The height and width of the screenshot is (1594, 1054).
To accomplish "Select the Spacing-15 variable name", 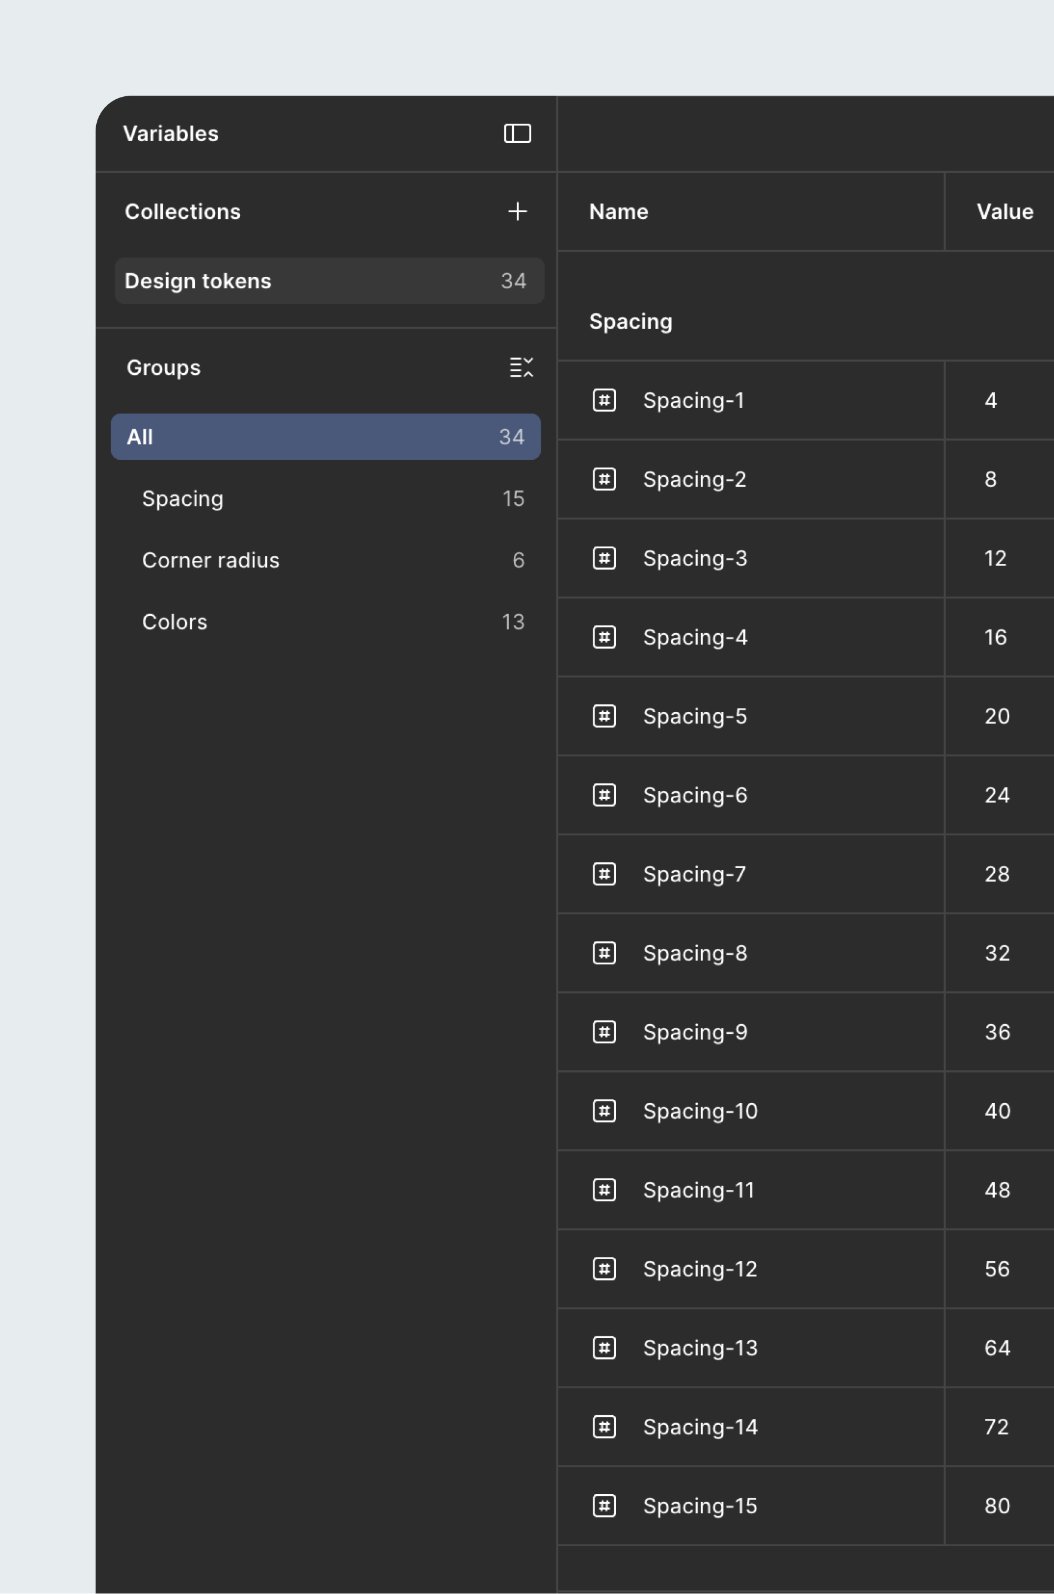I will pos(700,1506).
